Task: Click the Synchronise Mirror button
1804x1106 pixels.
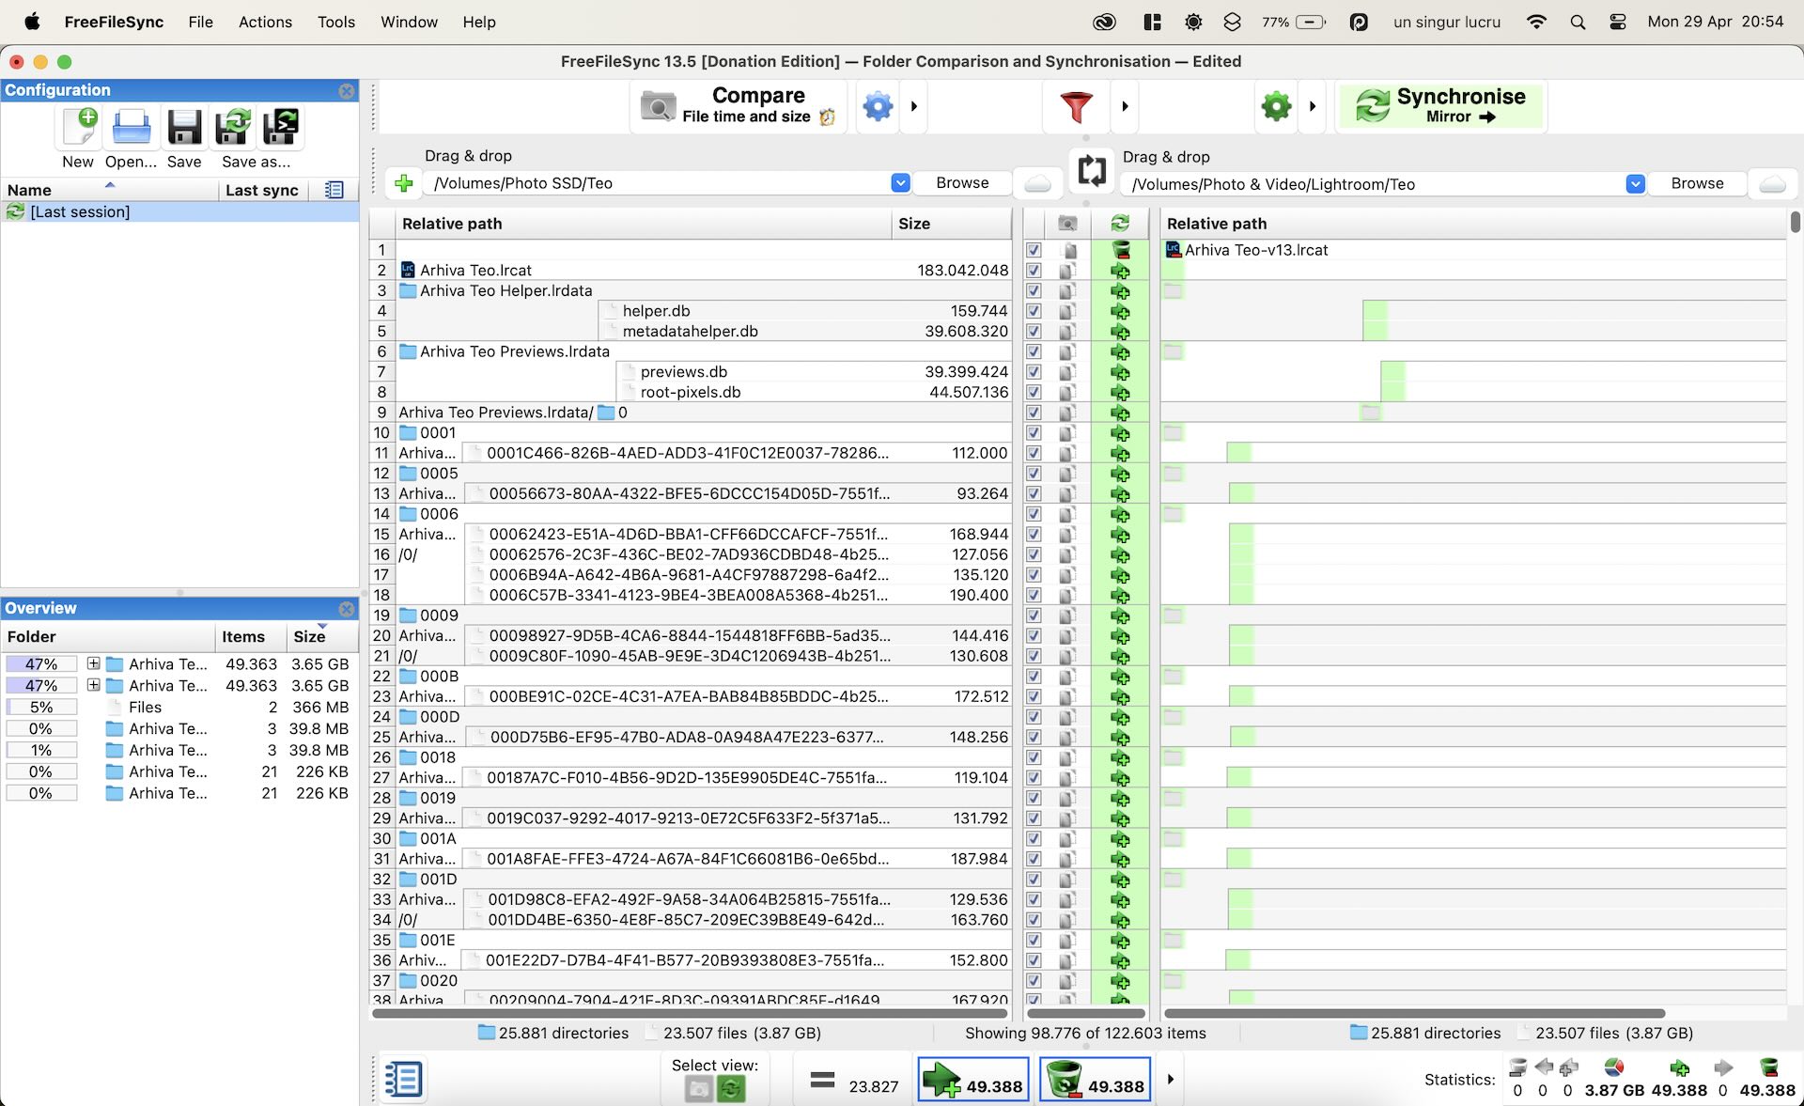Action: tap(1441, 106)
